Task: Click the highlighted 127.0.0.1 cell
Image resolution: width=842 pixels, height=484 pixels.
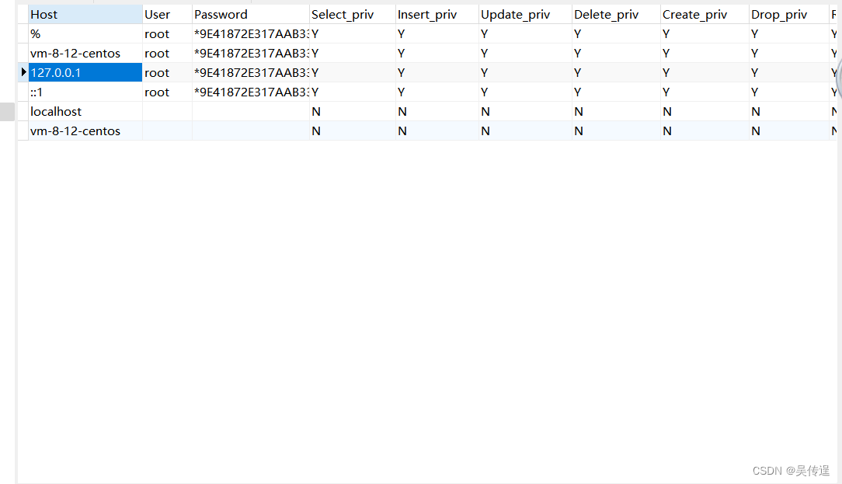Action: [x=84, y=72]
